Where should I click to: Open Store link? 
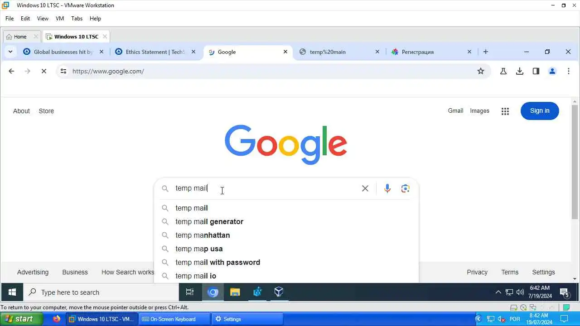point(46,111)
